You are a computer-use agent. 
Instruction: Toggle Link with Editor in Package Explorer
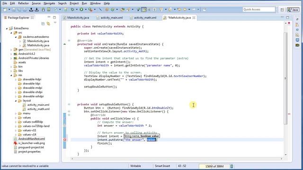[48, 24]
